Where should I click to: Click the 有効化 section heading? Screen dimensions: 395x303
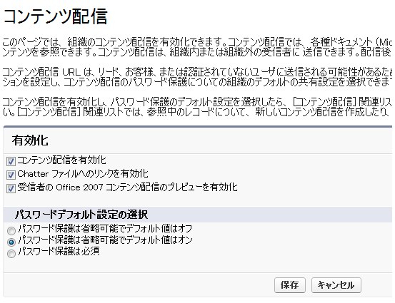(x=30, y=140)
